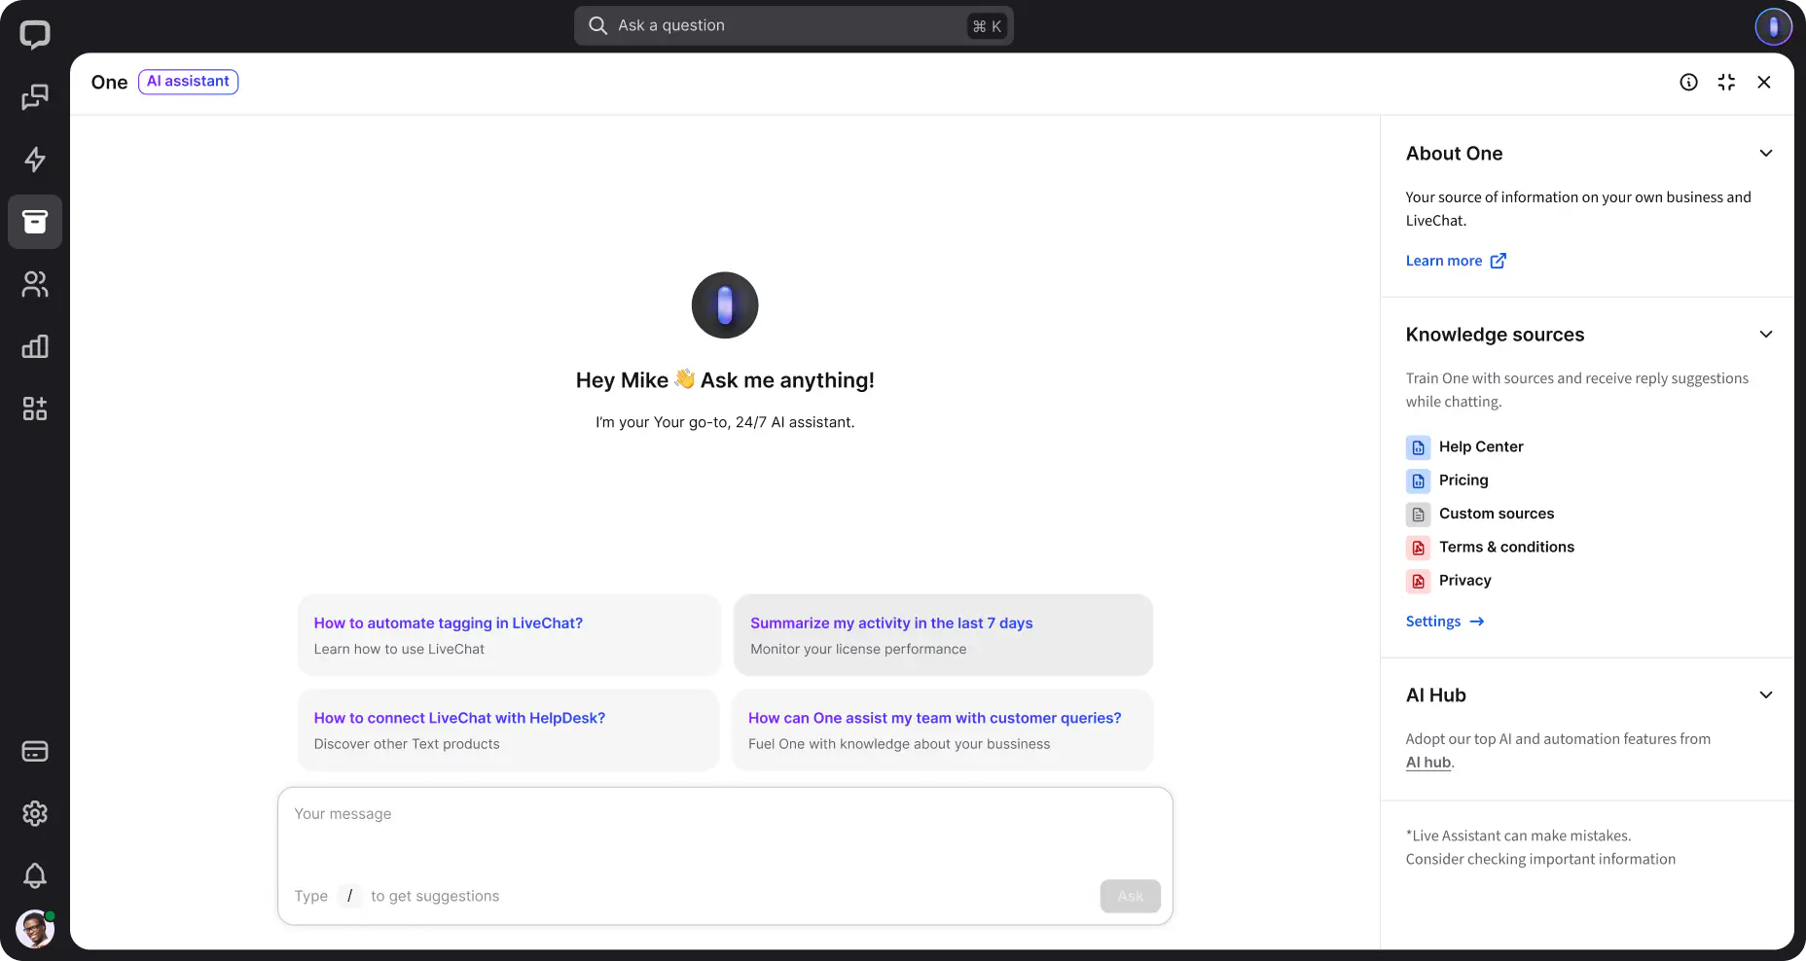The width and height of the screenshot is (1806, 961).
Task: Select the Traffic lightning icon
Action: [x=35, y=160]
